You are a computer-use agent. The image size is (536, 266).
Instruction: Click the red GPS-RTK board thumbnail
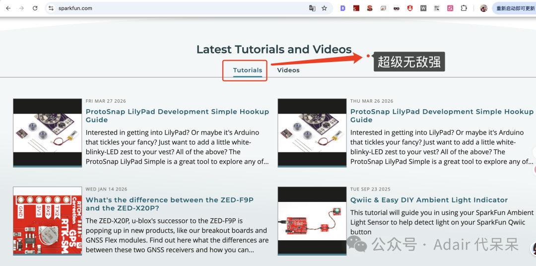(x=48, y=221)
